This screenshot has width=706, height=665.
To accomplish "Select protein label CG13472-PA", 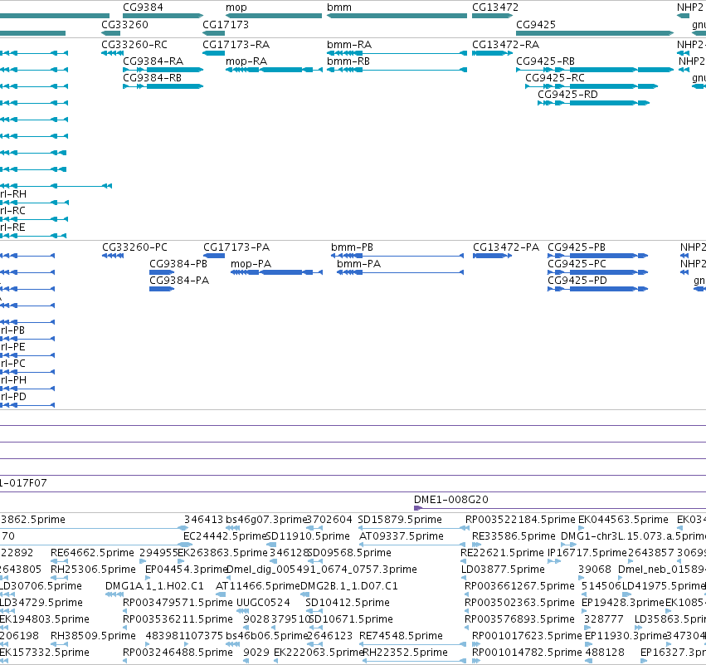I will pos(505,247).
